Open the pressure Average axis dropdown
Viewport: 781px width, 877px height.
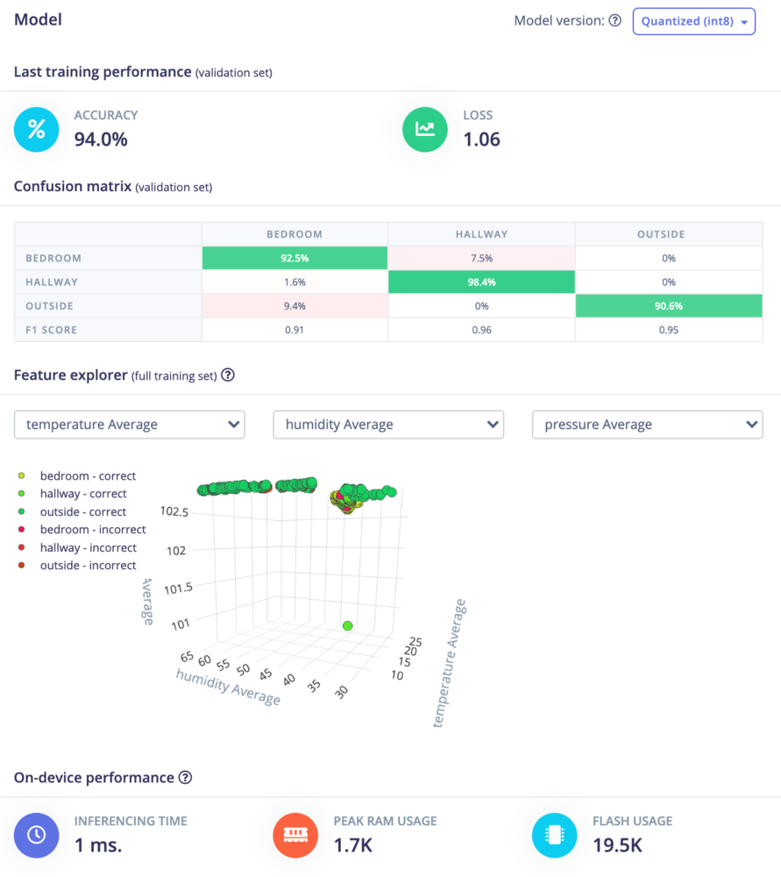coord(648,424)
